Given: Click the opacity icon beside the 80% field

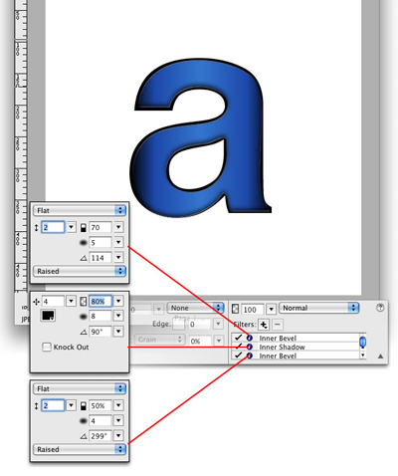Looking at the screenshot, I should (83, 302).
